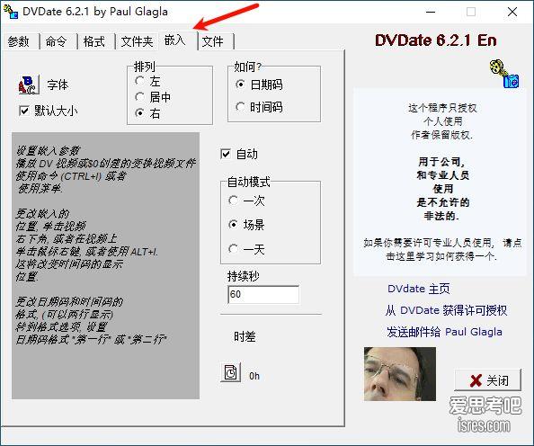Open the 文件夹 tab
534x446 pixels.
137,41
